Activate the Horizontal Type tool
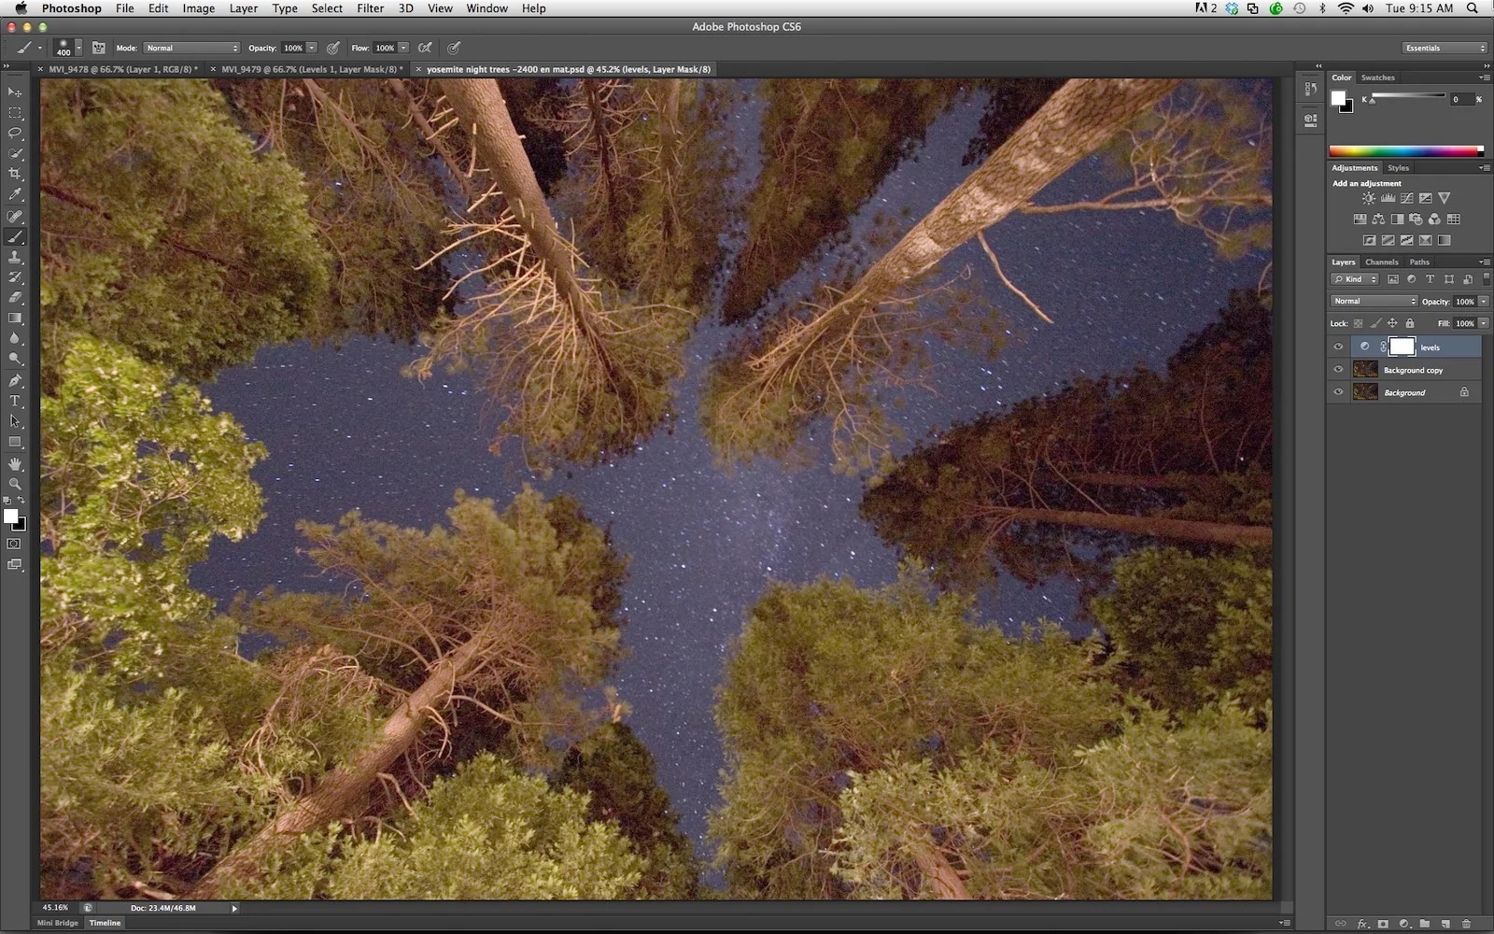The image size is (1494, 934). pos(15,401)
